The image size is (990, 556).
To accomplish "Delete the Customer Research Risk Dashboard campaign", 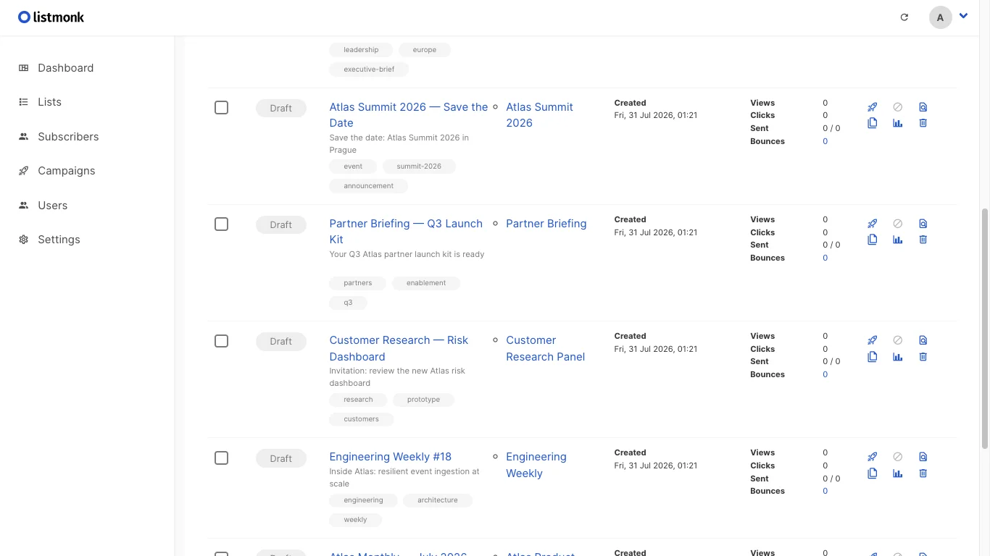I will click(x=923, y=357).
